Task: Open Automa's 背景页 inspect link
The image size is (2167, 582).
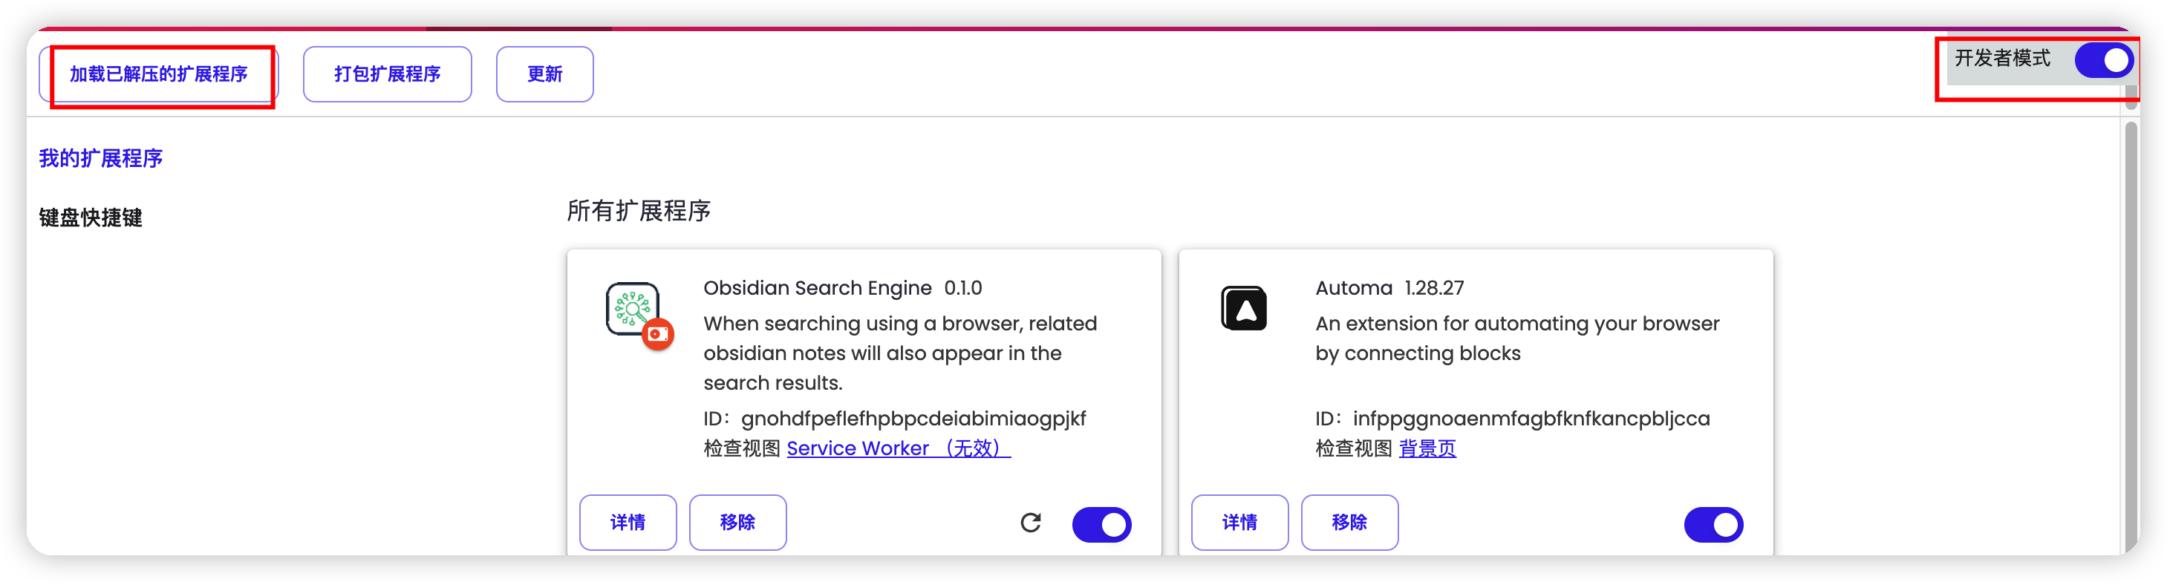Action: (1427, 448)
